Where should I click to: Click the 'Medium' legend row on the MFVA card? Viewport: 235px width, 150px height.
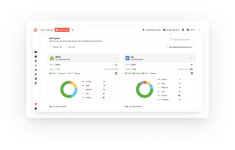(x=94, y=90)
